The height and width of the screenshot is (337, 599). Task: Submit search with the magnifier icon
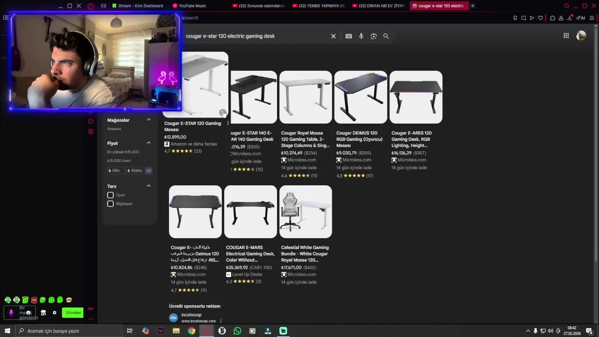coord(386,36)
